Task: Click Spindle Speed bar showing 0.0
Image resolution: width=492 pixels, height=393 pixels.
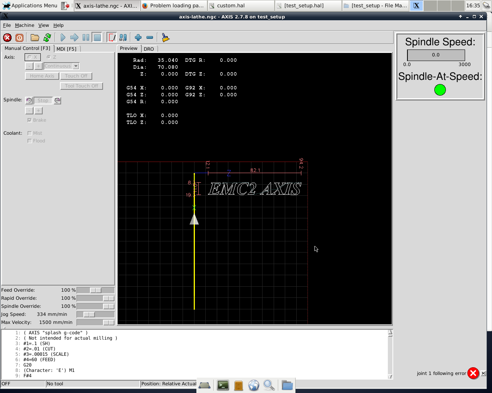Action: (436, 55)
